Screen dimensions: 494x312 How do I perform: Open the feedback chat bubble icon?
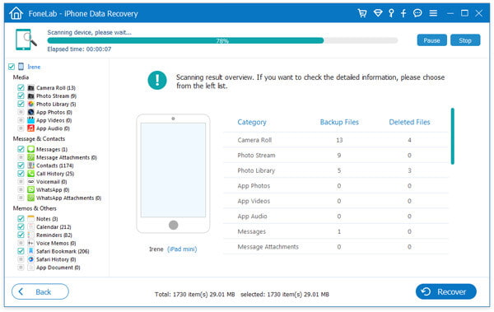417,13
